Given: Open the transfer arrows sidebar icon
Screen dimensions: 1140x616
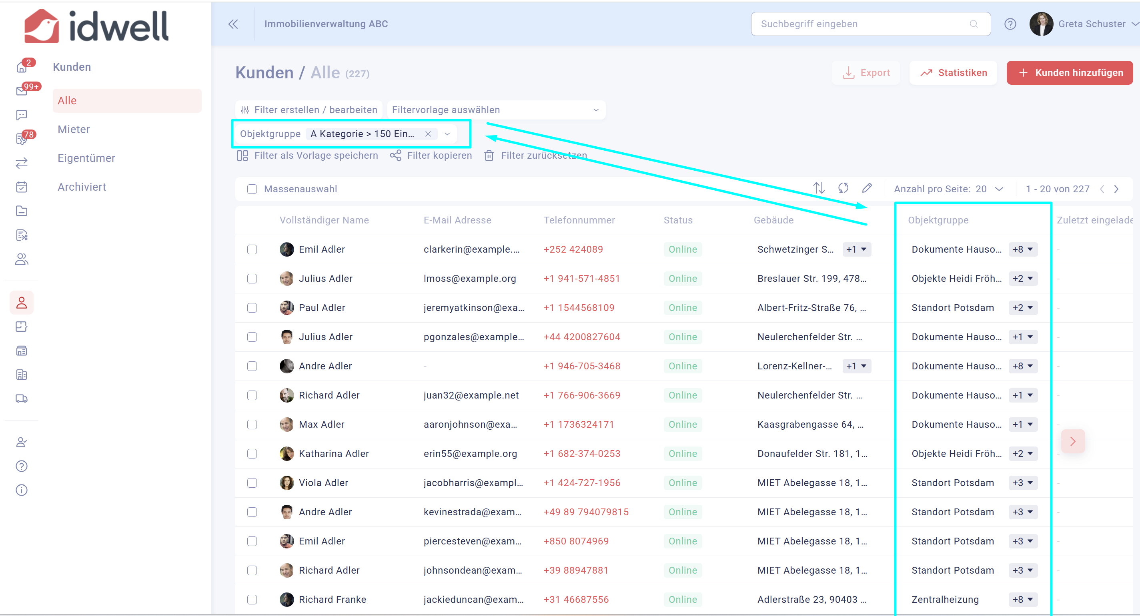Looking at the screenshot, I should 22,163.
